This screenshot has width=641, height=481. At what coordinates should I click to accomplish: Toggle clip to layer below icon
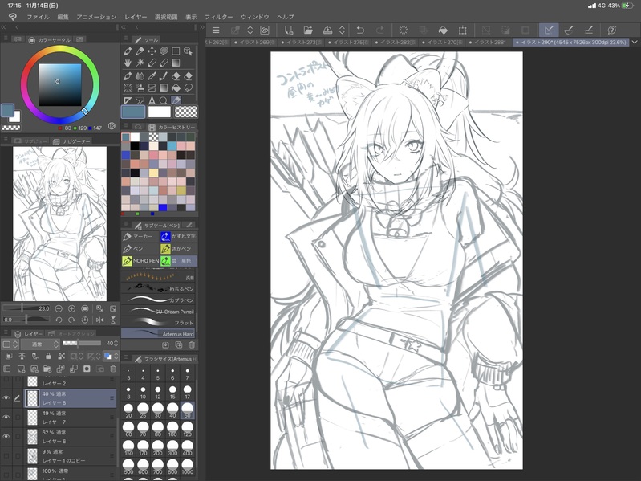click(x=9, y=357)
